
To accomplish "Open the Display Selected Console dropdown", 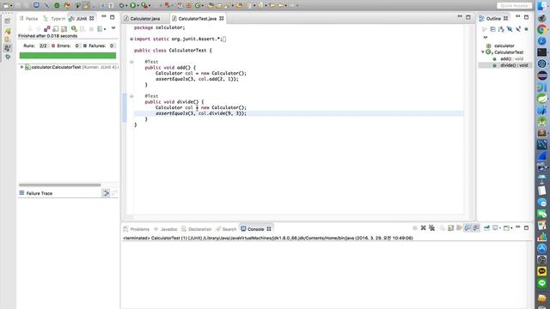I will (x=500, y=228).
